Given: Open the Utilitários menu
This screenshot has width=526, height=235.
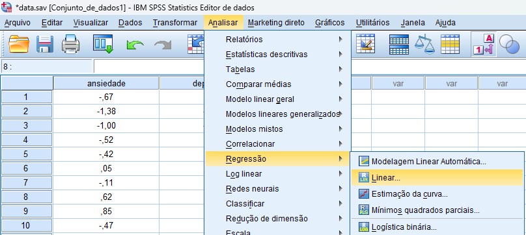Looking at the screenshot, I should (373, 23).
